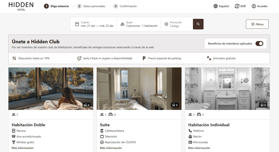Click the Reproductor de CD/DVD icon

click(x=102, y=142)
